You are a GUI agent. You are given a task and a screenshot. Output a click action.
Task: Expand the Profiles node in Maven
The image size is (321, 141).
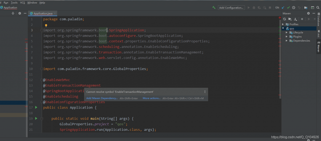(x=283, y=24)
